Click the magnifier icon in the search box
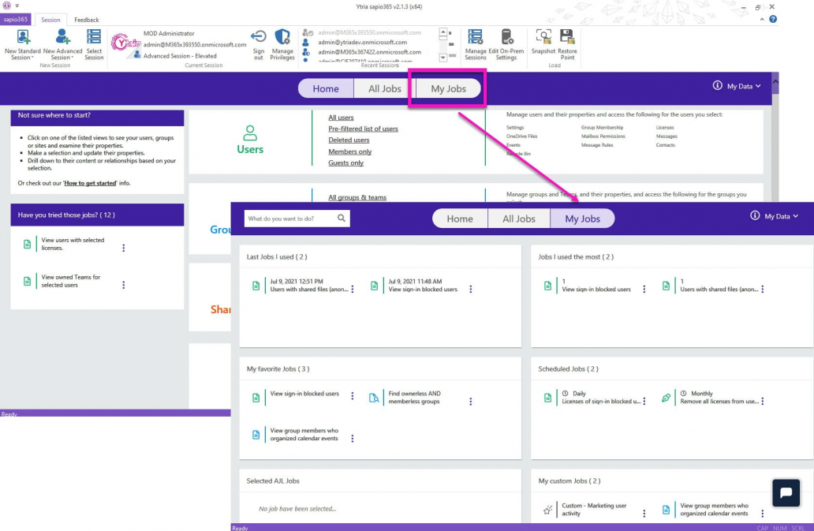Image resolution: width=814 pixels, height=531 pixels. pos(341,218)
